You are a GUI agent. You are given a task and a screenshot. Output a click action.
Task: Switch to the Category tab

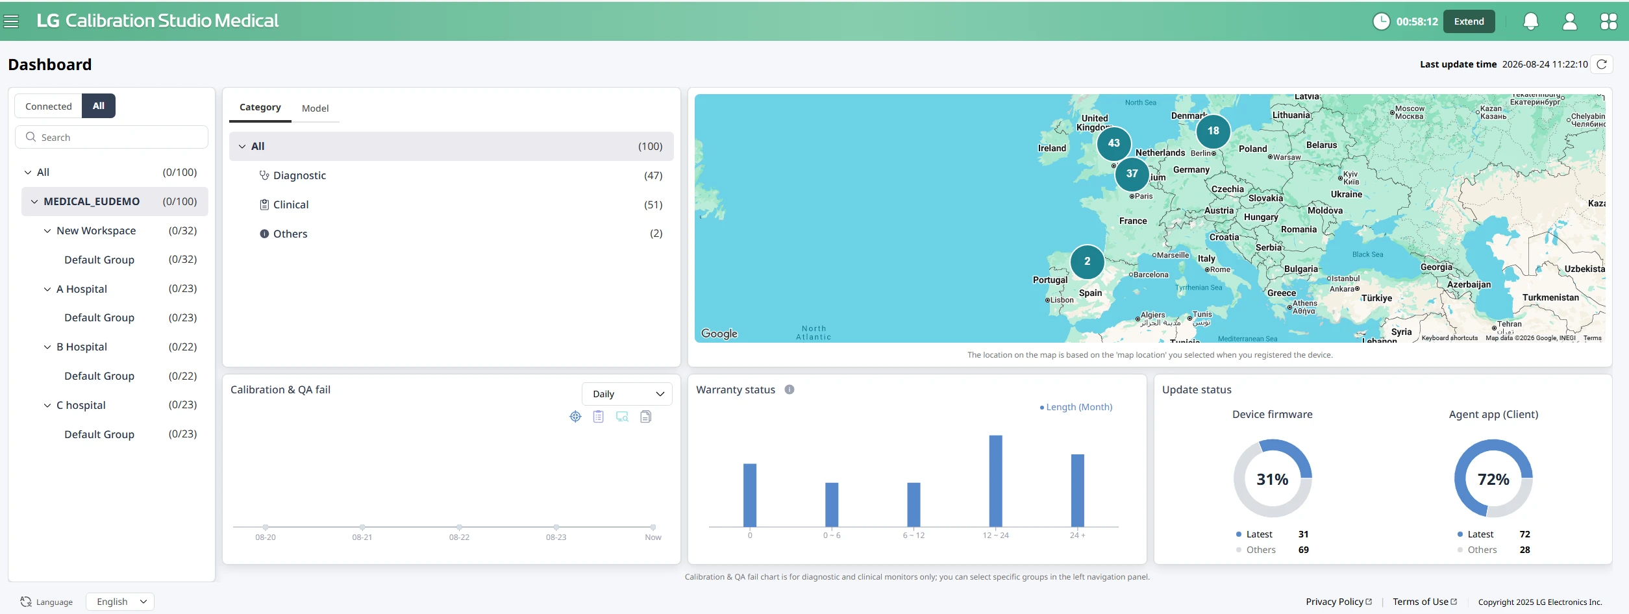click(x=260, y=107)
